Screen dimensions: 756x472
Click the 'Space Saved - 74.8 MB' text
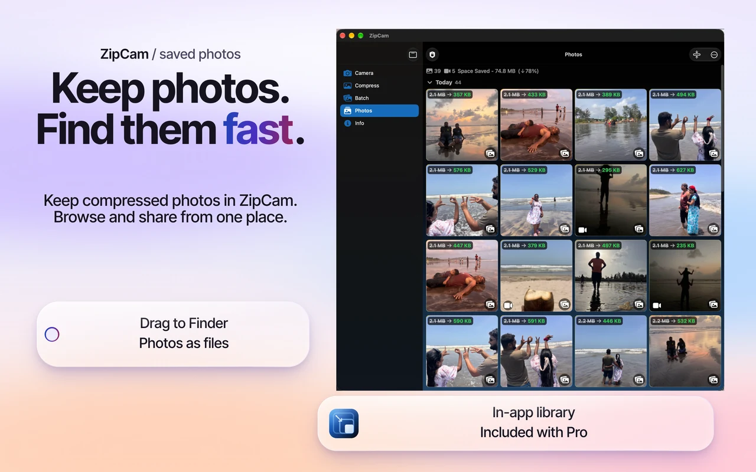[487, 71]
